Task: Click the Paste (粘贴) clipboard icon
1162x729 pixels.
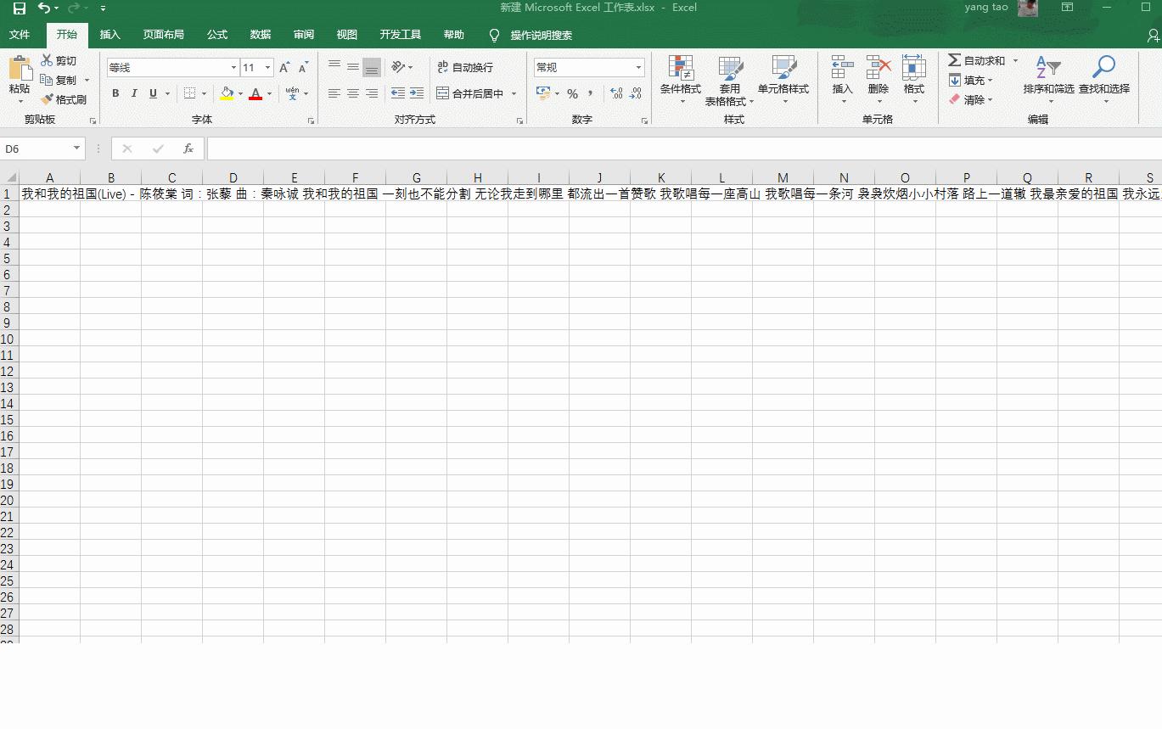Action: tap(20, 69)
